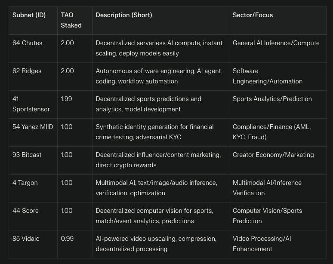Click the 1.99 TAO staked value
The width and height of the screenshot is (333, 264).
(66, 99)
